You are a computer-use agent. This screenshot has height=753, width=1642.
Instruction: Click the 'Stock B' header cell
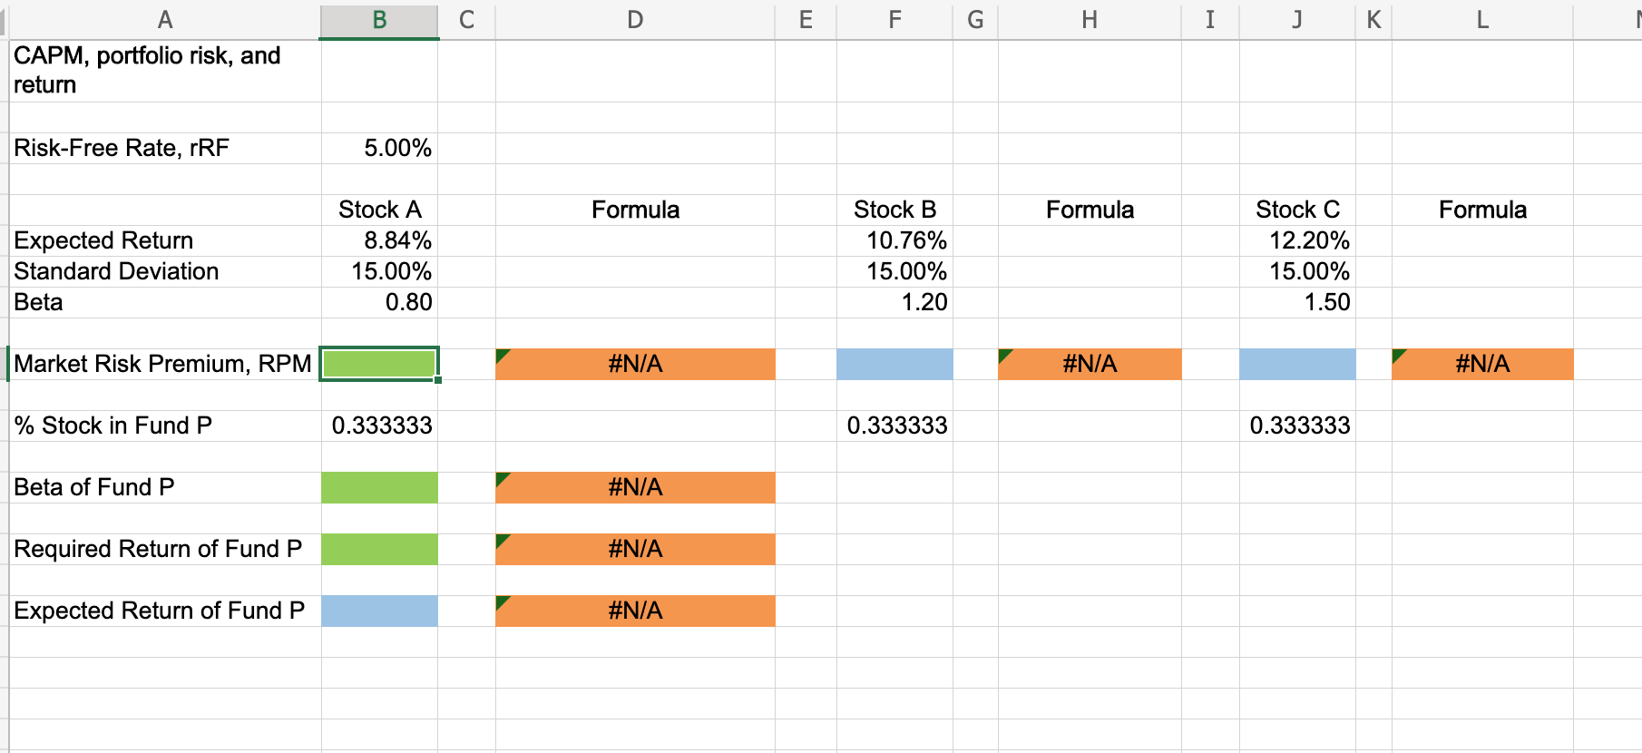point(894,210)
